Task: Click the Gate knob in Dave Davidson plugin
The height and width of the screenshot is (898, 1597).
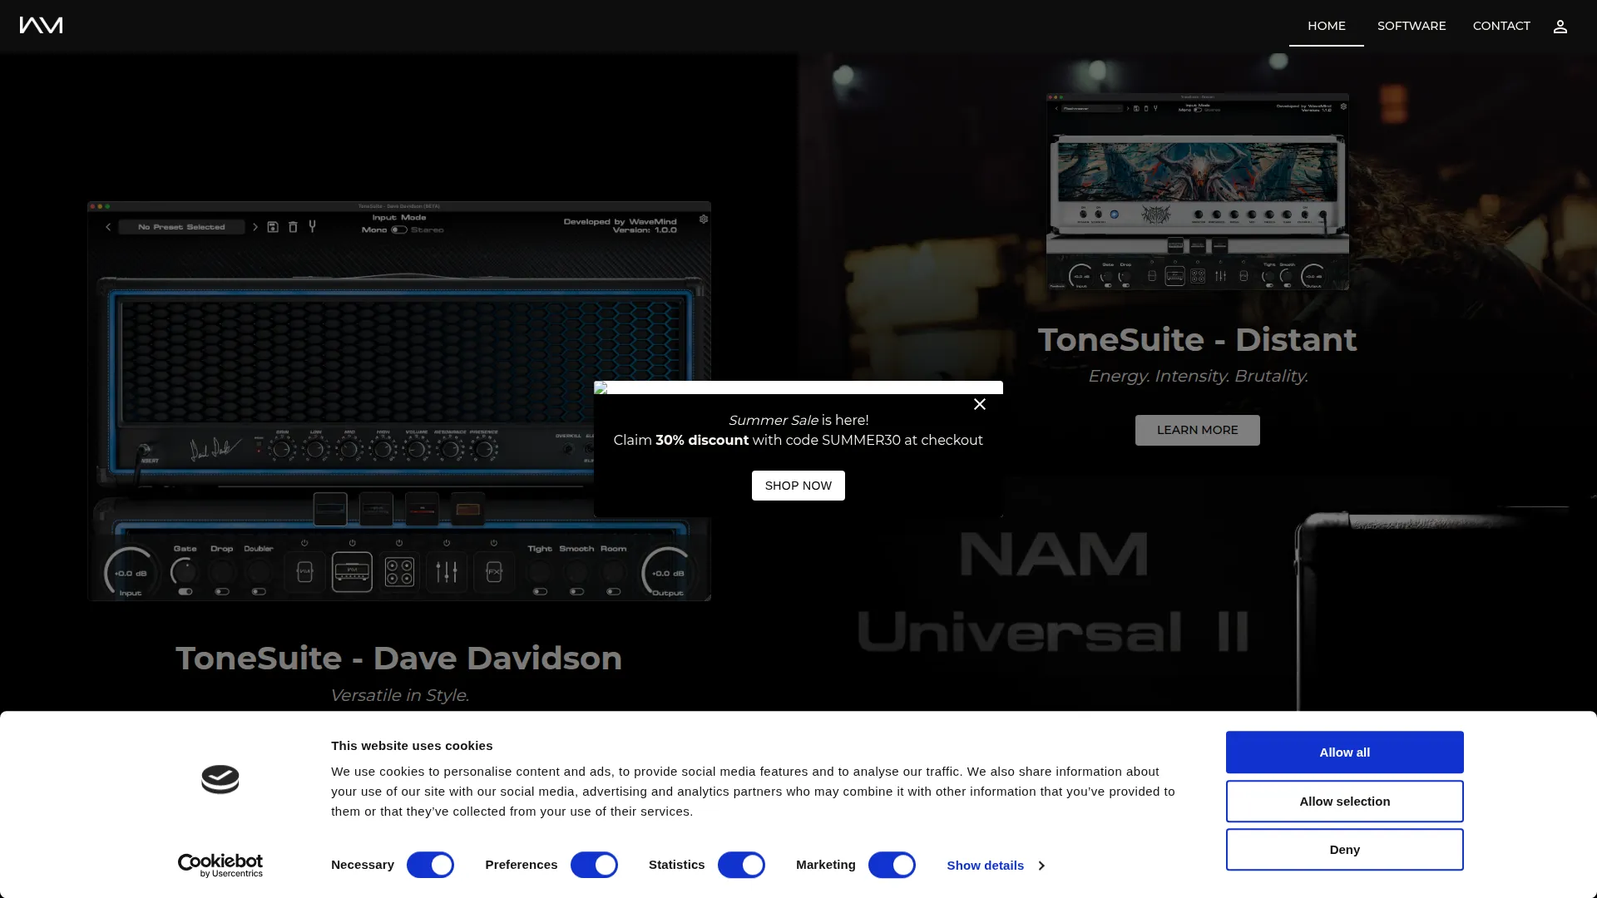Action: pos(185,571)
